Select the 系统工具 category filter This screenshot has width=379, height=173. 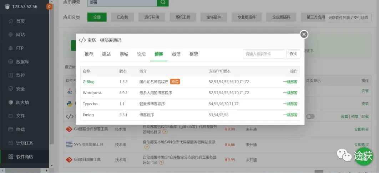tap(183, 17)
